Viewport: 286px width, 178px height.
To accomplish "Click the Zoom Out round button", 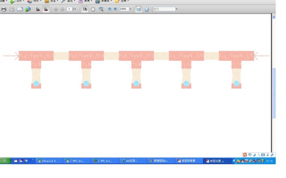I will [x=110, y=9].
